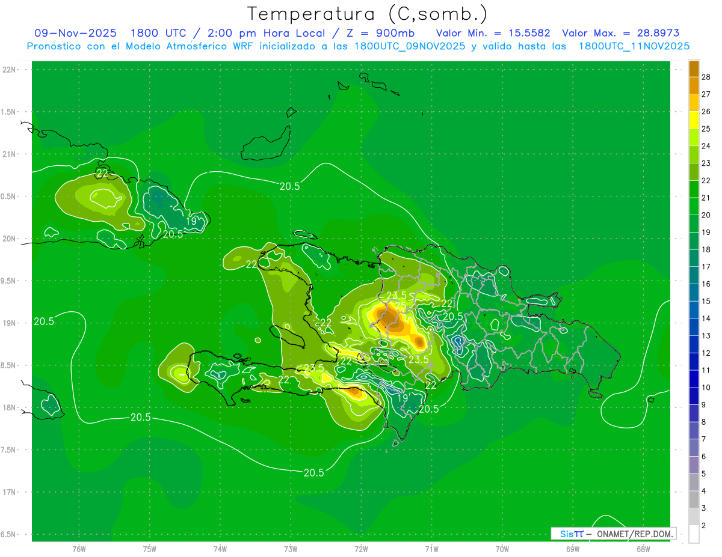Screen dimensions: 722x557
Task: Click the color scale label '26'
Action: click(706, 111)
